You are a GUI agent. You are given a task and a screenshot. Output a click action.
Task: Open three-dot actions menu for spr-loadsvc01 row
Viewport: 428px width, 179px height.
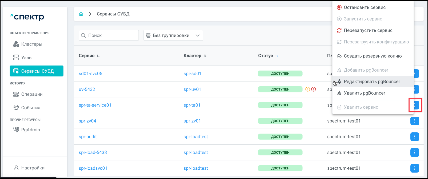click(x=414, y=168)
